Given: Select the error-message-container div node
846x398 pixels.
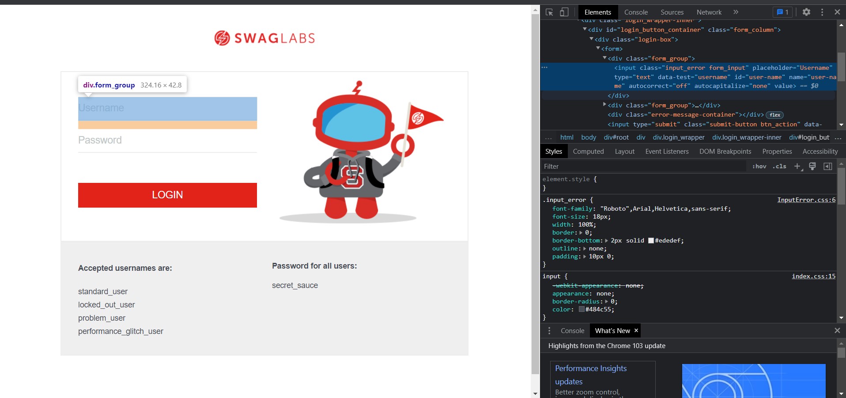Looking at the screenshot, I should pyautogui.click(x=686, y=115).
